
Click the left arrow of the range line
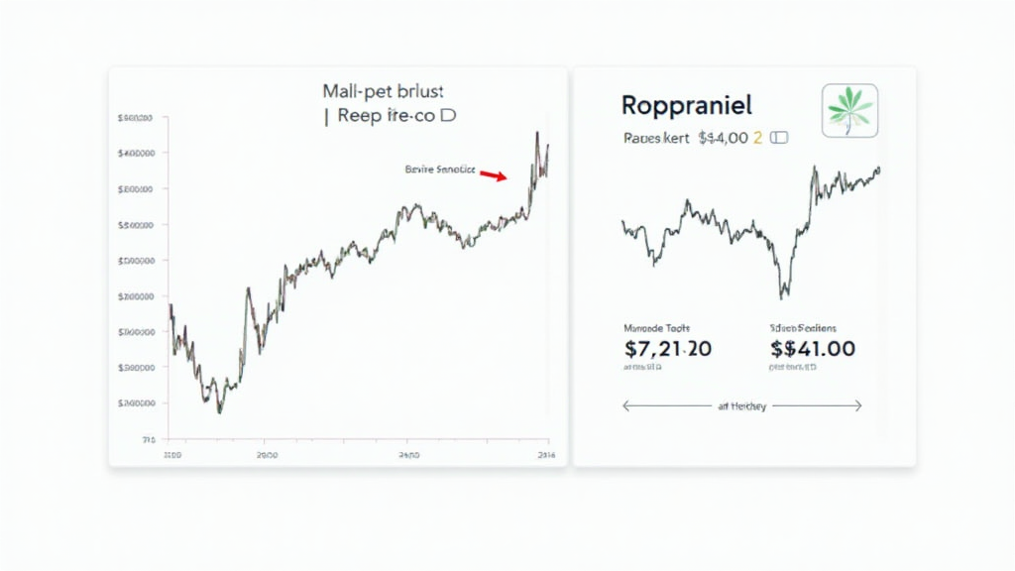click(627, 405)
